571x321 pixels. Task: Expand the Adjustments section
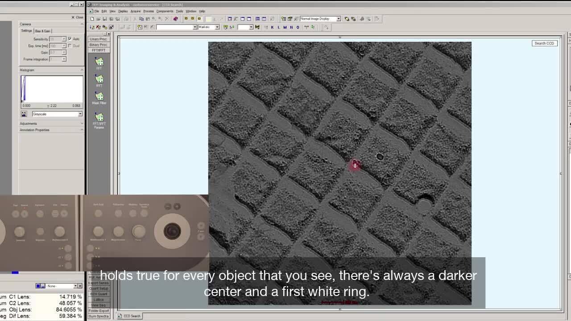pos(29,123)
